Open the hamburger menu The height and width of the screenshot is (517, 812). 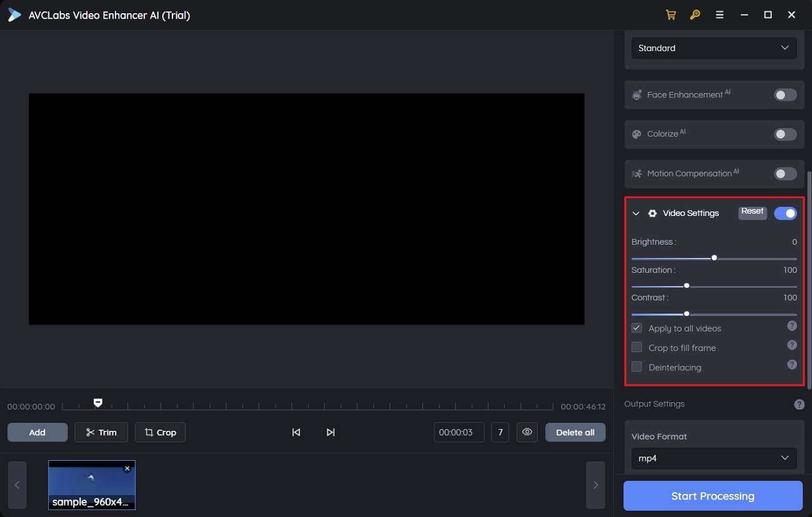(x=720, y=14)
